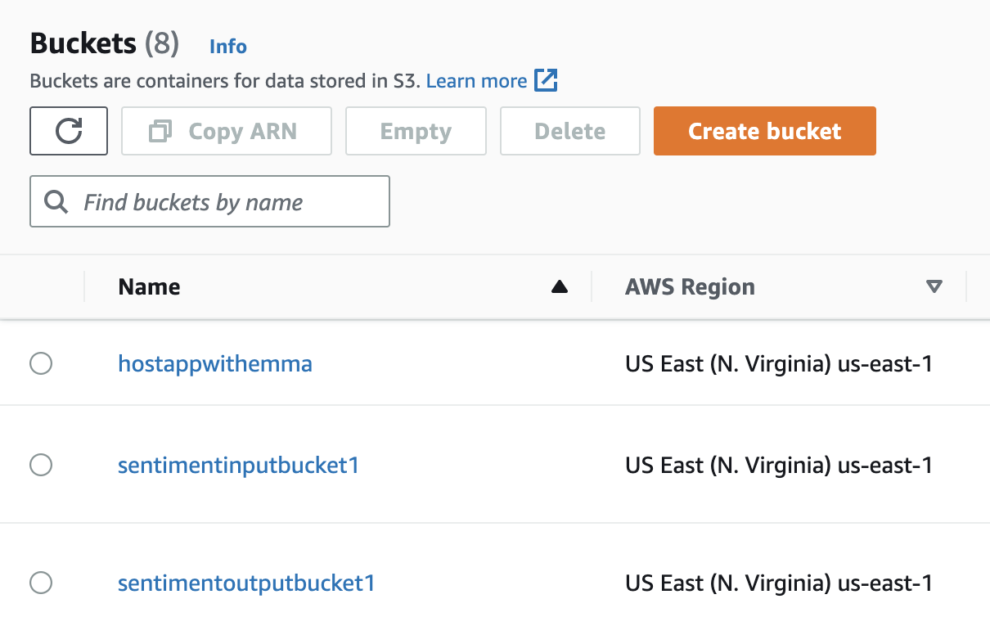Open the Create bucket button
This screenshot has width=990, height=635.
click(764, 131)
